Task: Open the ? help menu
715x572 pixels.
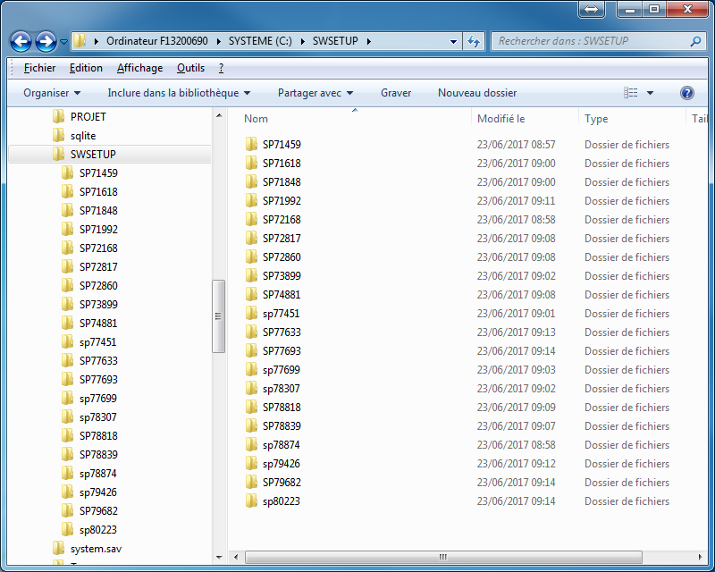Action: 221,68
